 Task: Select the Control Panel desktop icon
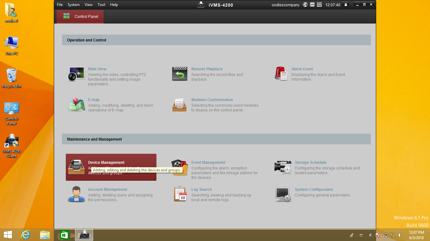12,114
